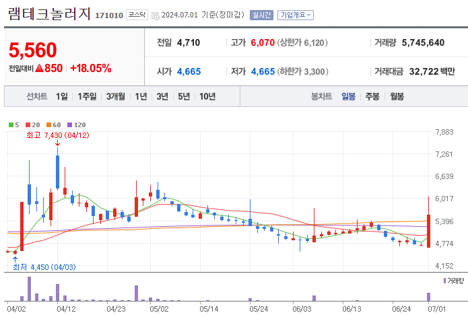Click the stock name 램테크놀러지

49,13
